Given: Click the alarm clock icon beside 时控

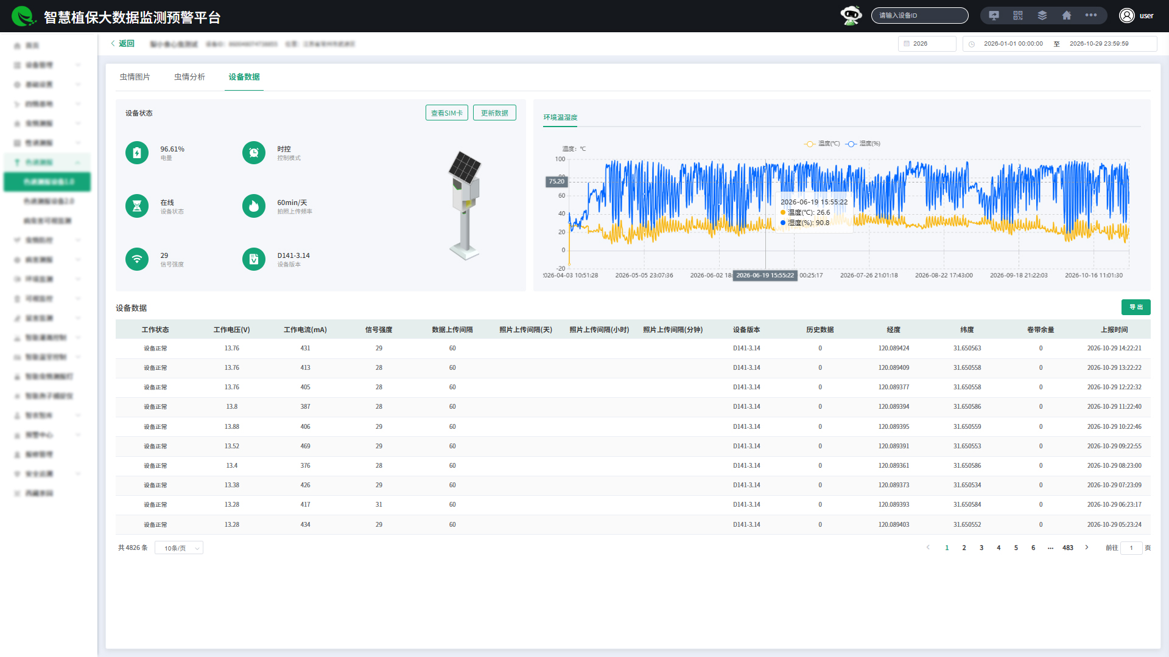Looking at the screenshot, I should coord(254,153).
